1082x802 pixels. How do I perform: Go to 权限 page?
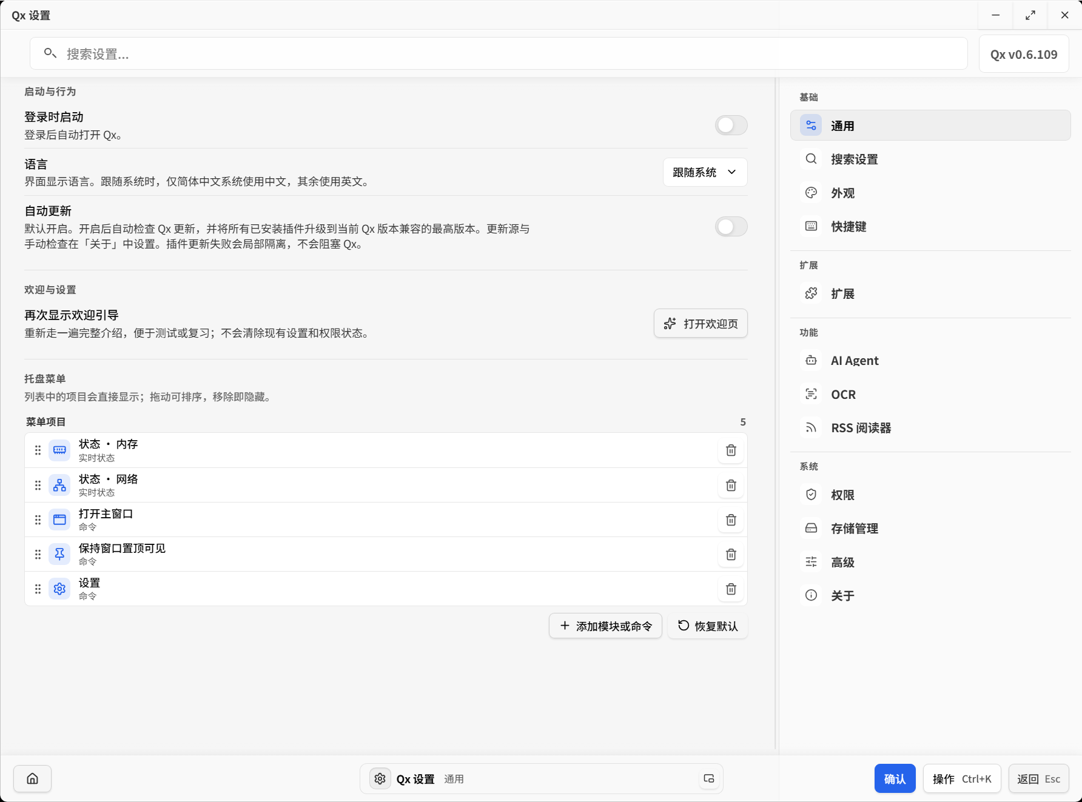click(930, 495)
